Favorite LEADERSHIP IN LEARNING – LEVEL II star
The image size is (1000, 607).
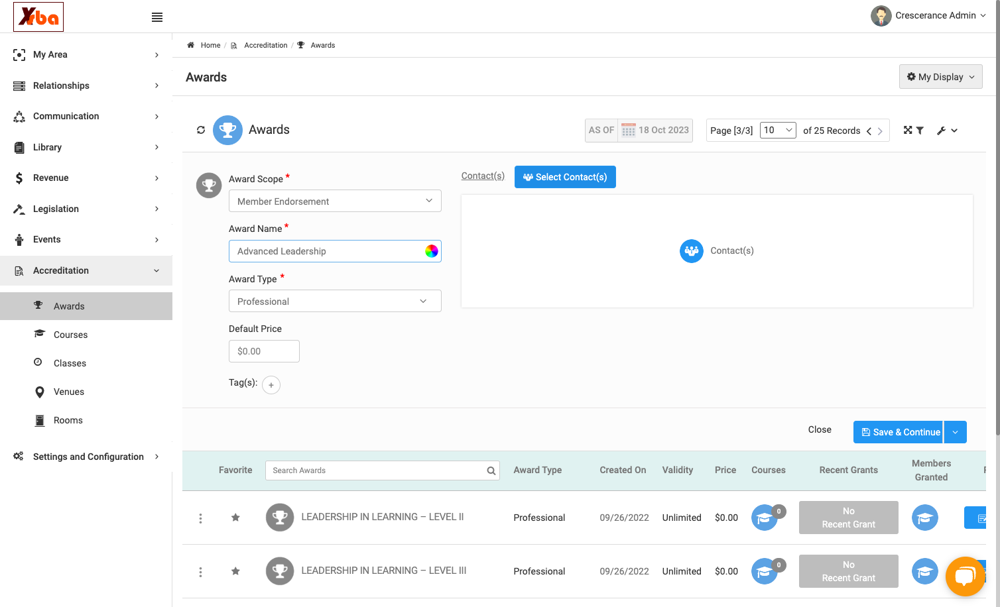click(235, 518)
